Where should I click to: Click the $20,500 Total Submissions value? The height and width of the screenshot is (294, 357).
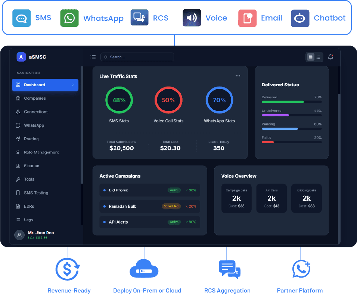122,148
